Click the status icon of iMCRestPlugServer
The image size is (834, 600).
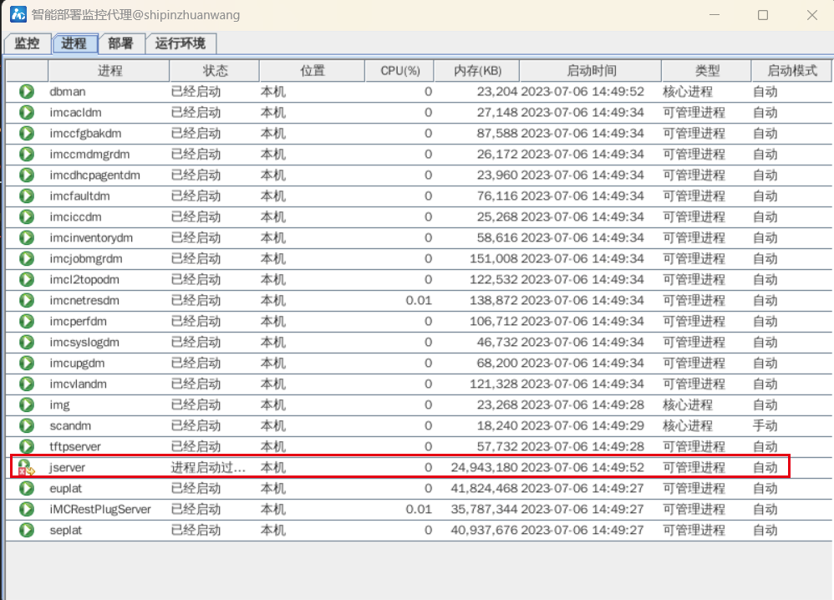tap(27, 509)
